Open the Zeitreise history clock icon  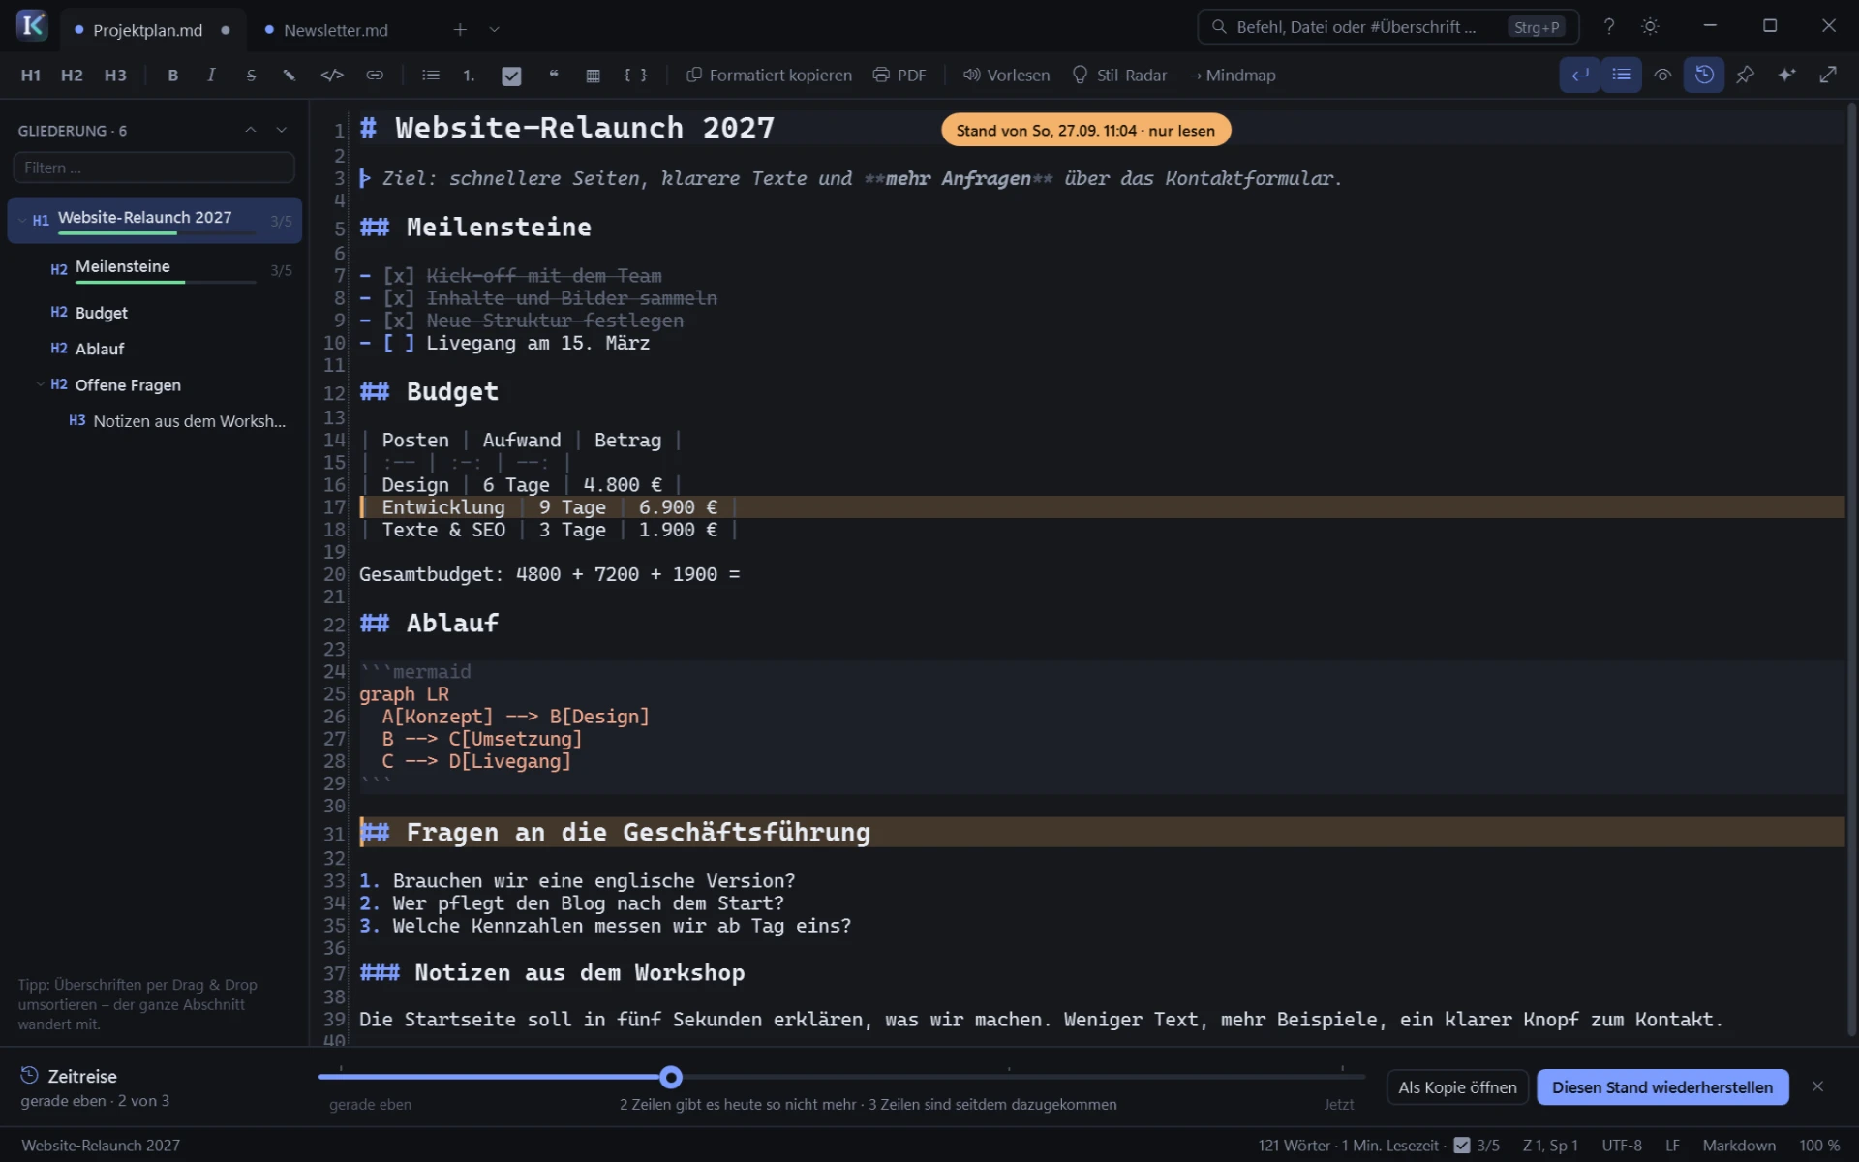[1704, 75]
